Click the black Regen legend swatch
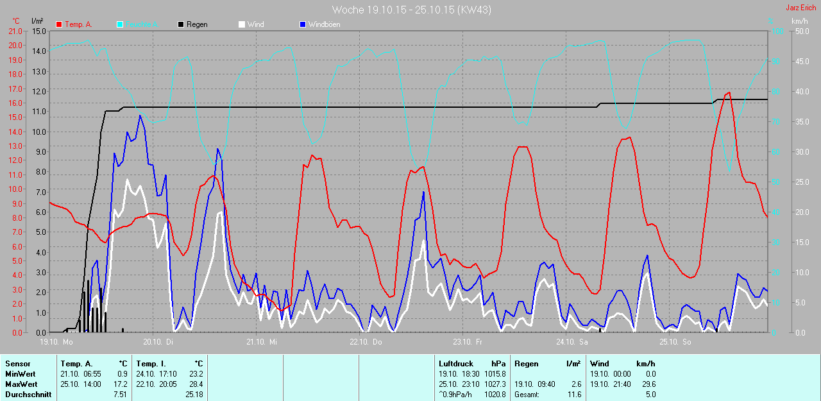The height and width of the screenshot is (401, 821). [181, 24]
